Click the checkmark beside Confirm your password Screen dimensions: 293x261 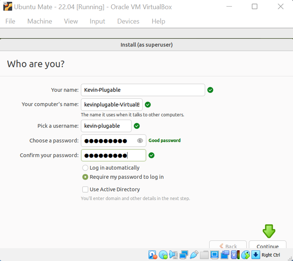(x=151, y=155)
